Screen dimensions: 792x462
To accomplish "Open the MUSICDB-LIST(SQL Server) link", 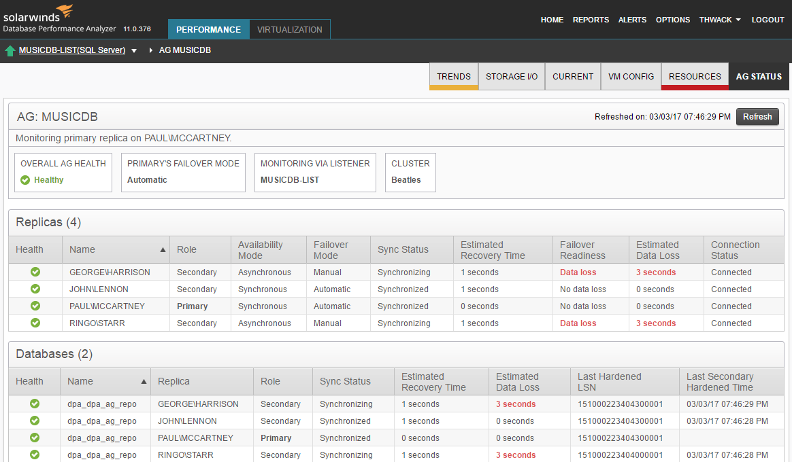I will click(72, 50).
